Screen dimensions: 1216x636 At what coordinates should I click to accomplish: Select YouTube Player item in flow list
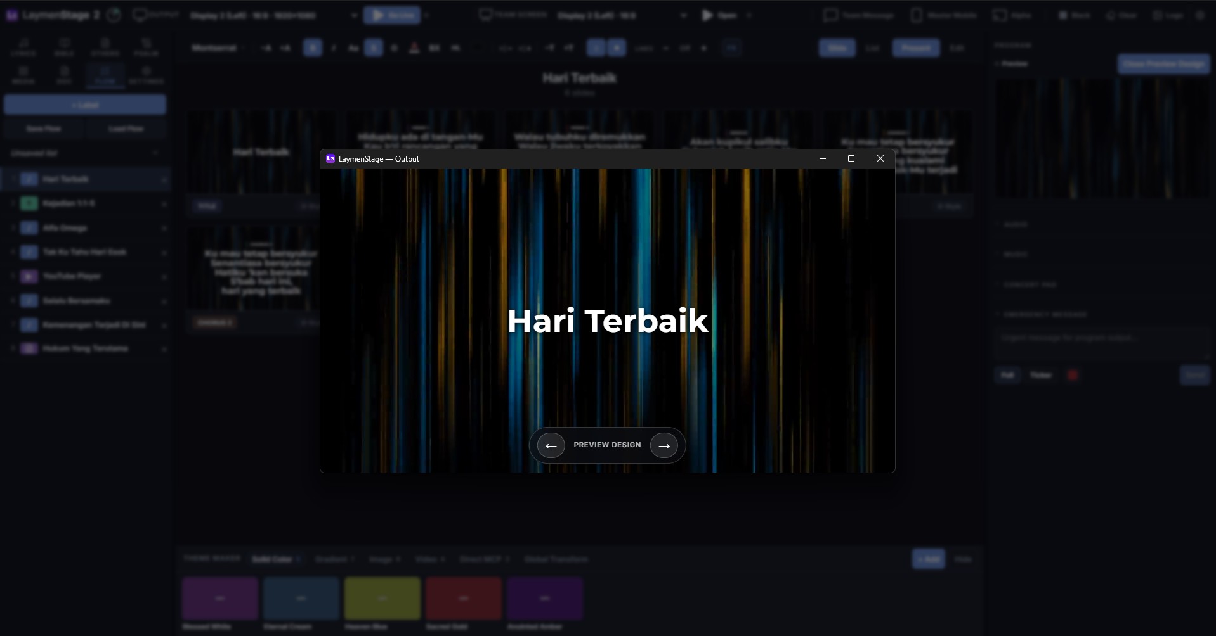(86, 276)
